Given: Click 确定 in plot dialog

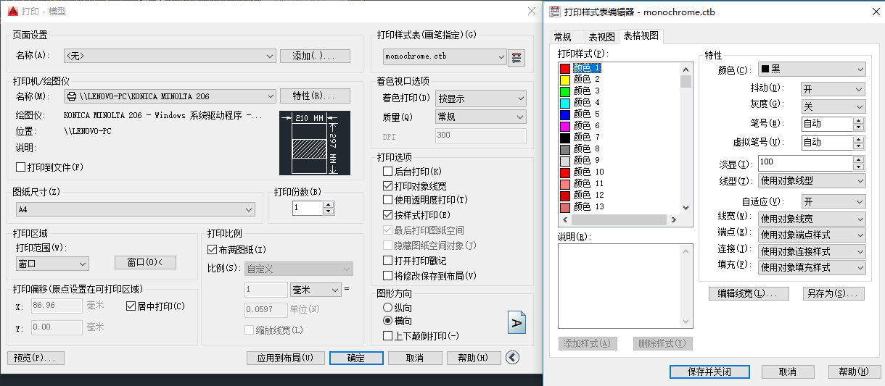Looking at the screenshot, I should (x=356, y=358).
